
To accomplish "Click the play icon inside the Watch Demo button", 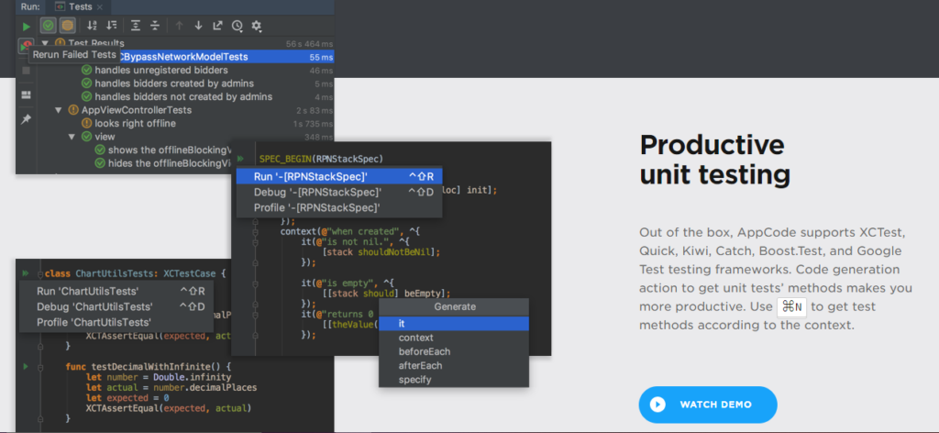I will [657, 405].
